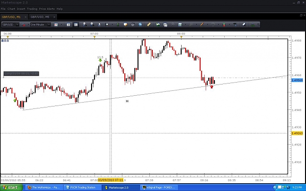Click the 1.49263 yellow price label
306x191 pixels.
click(297, 133)
